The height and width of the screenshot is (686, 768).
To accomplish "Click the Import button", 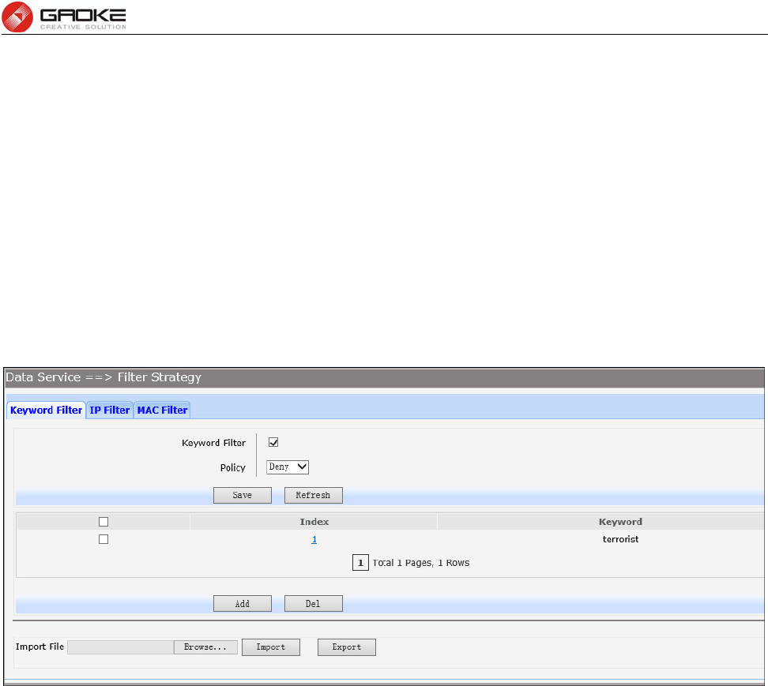I will click(271, 647).
